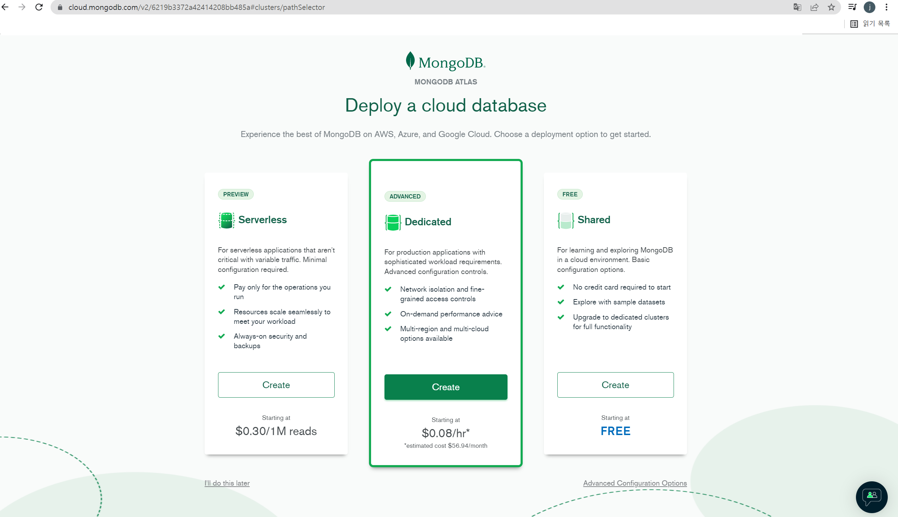Bookmark this page with the star icon

click(x=831, y=7)
